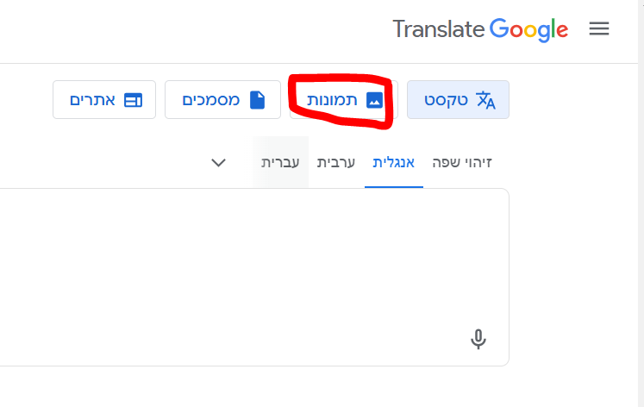The height and width of the screenshot is (407, 644).
Task: Select the אנגלית (English) source language tab
Action: [394, 162]
